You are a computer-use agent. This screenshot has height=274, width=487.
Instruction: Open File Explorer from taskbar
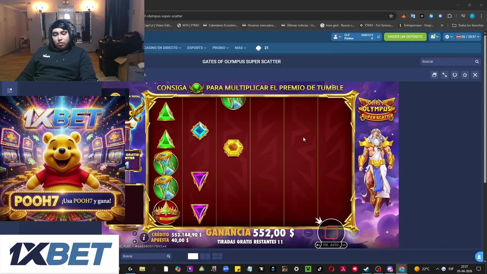point(142,269)
